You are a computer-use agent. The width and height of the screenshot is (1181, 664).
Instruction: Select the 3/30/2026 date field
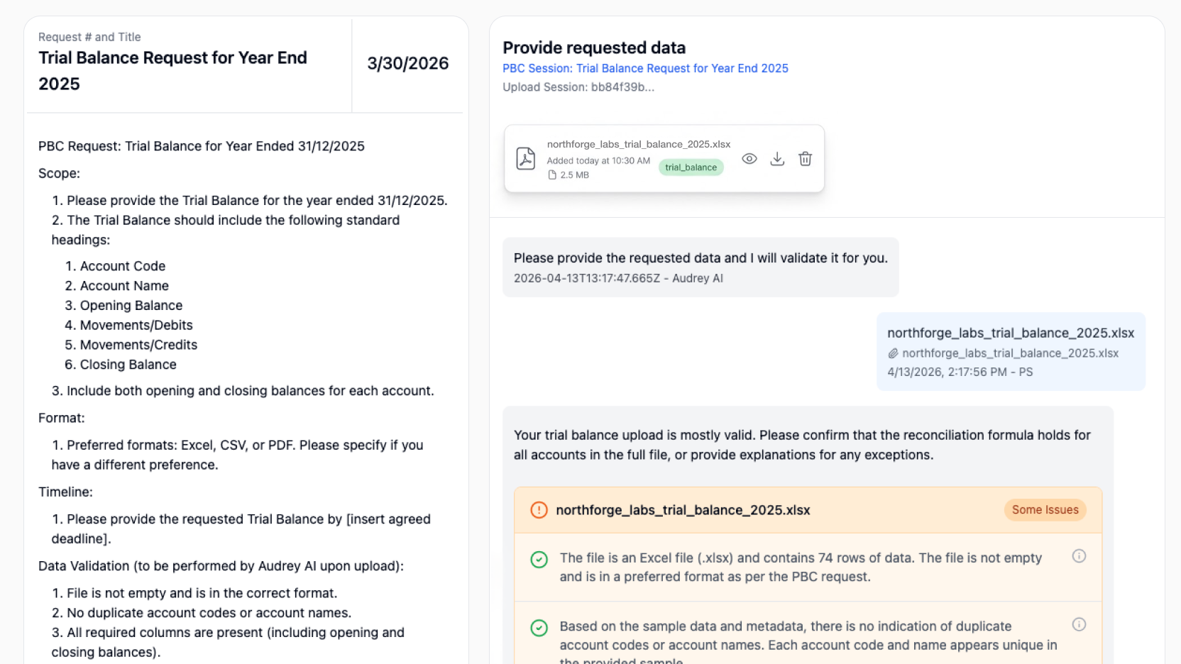(407, 64)
